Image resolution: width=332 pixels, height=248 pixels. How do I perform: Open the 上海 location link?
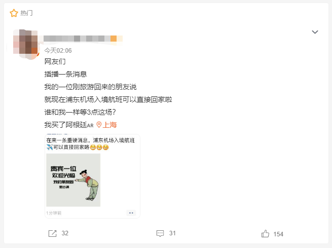click(109, 125)
